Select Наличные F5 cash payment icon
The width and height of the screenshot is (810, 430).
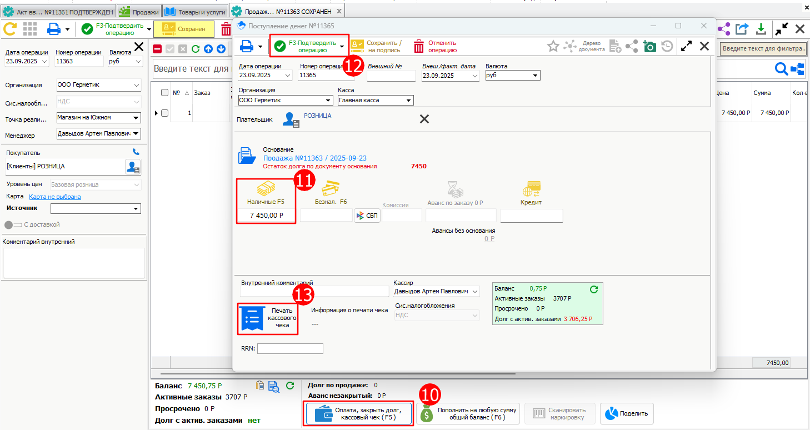tap(266, 189)
